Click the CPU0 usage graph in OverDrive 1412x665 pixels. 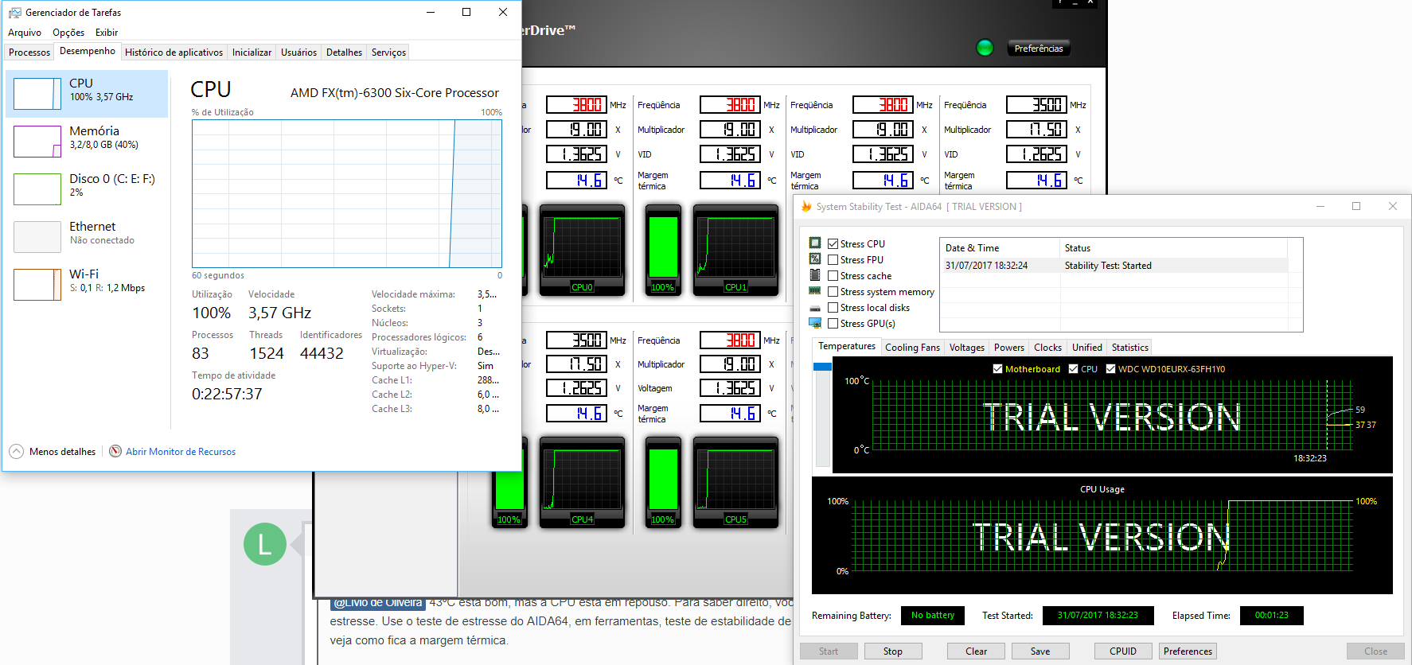pos(582,250)
